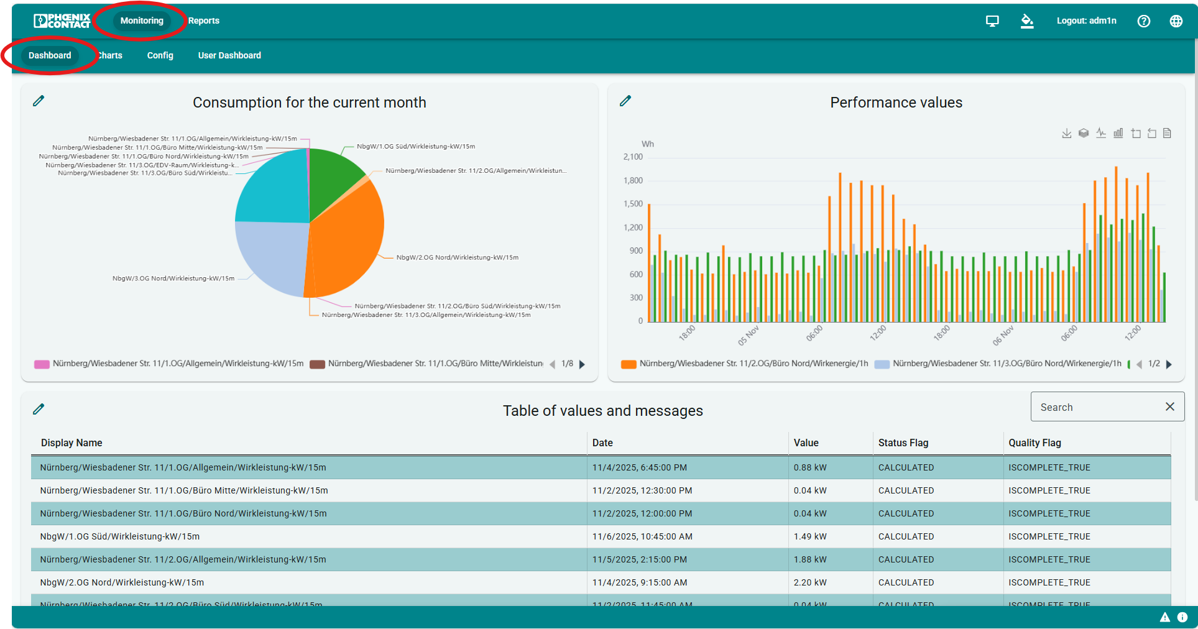Reset zoom on Performance values chart

(x=1151, y=133)
